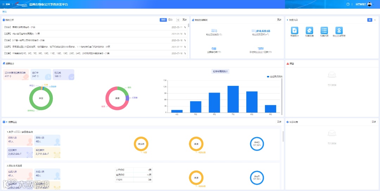380x191 pixels.
Task: Click the More button in My Work
Action: point(184,20)
